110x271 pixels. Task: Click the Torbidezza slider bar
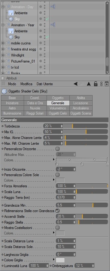point(85,126)
